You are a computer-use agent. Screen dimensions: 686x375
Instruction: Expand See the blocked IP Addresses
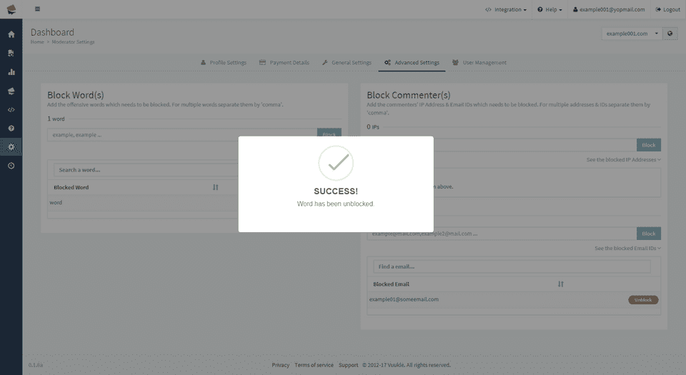click(x=623, y=159)
